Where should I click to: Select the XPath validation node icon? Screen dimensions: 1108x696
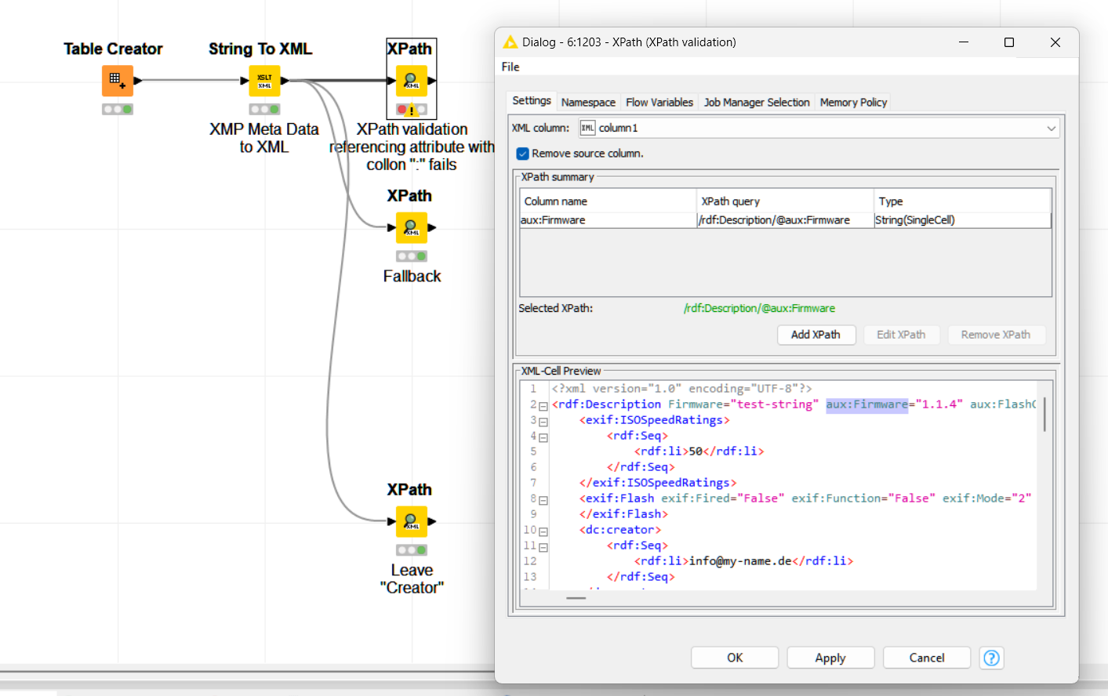tap(411, 81)
